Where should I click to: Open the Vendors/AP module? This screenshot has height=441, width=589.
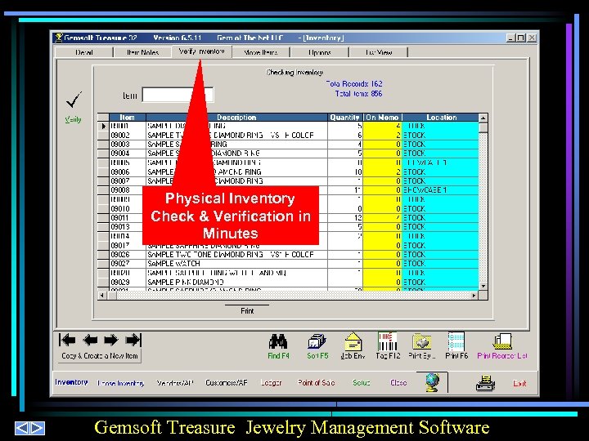click(x=175, y=383)
